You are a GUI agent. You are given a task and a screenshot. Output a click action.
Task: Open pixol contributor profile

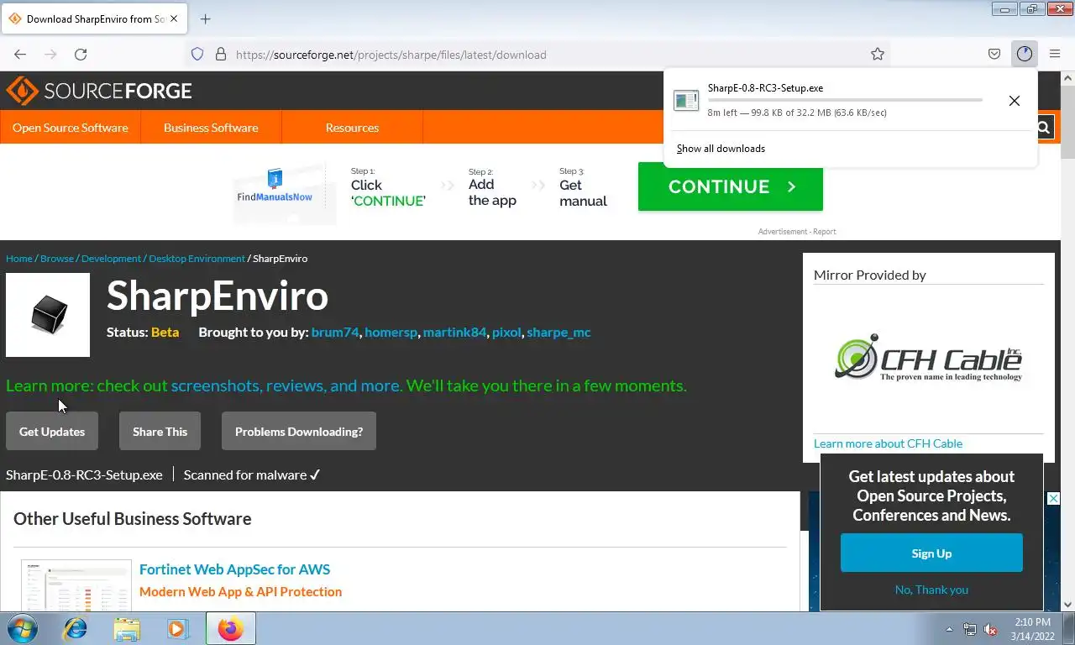pos(506,333)
